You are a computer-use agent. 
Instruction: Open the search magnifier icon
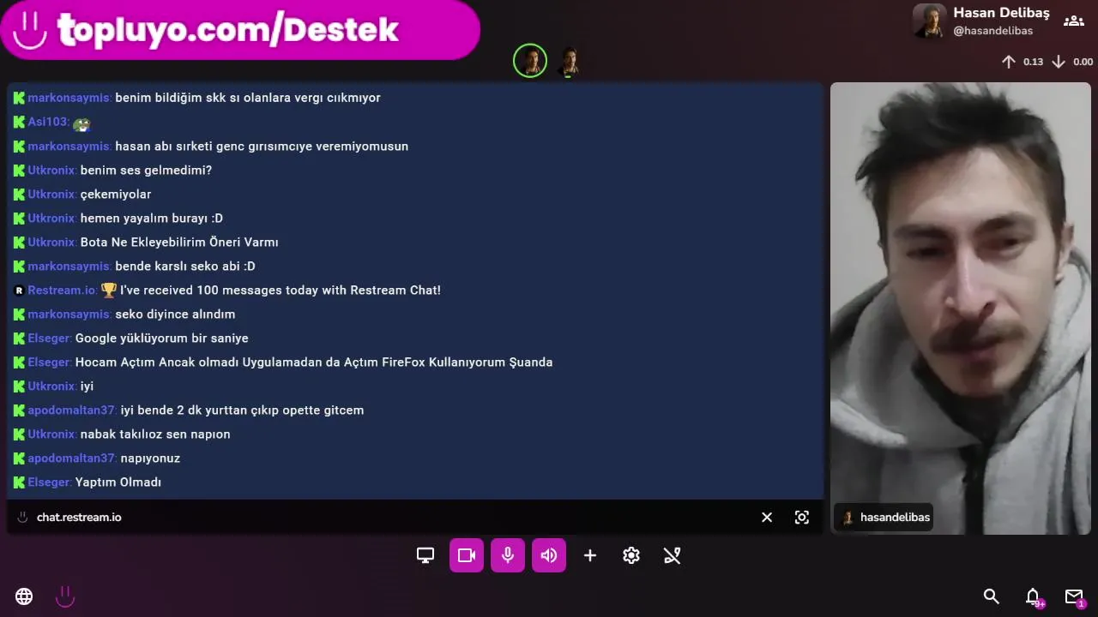(x=992, y=596)
